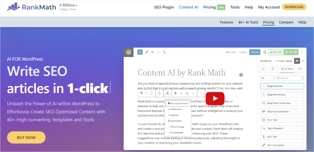Select the Post Title tool

tap(282, 120)
